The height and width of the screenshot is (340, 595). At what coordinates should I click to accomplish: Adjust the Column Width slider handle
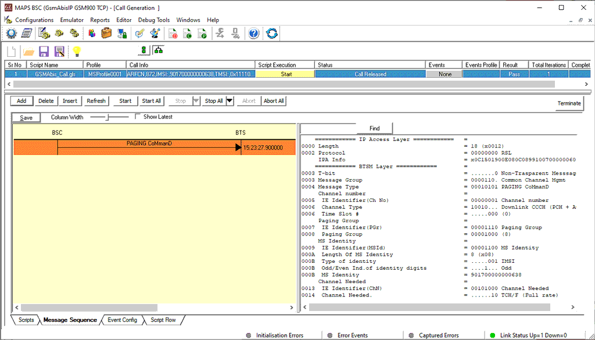click(107, 117)
